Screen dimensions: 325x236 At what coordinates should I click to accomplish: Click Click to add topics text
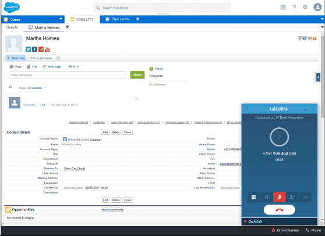[x=41, y=58]
